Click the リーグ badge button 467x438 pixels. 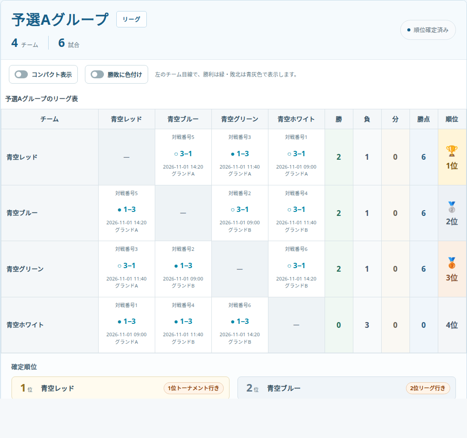[131, 19]
